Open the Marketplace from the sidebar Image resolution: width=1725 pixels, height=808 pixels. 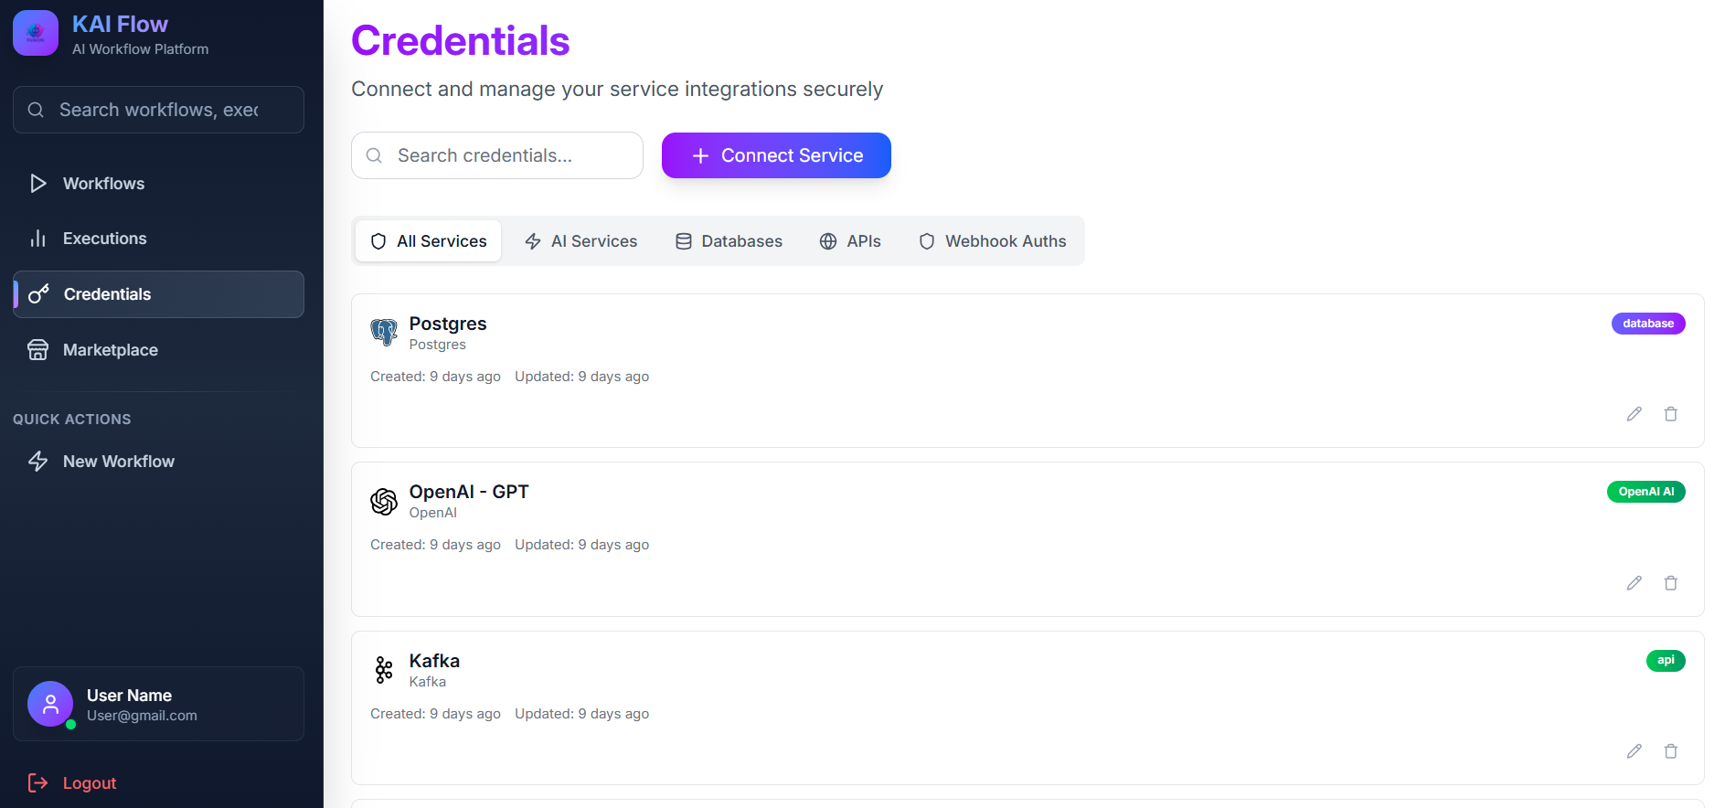(37, 350)
